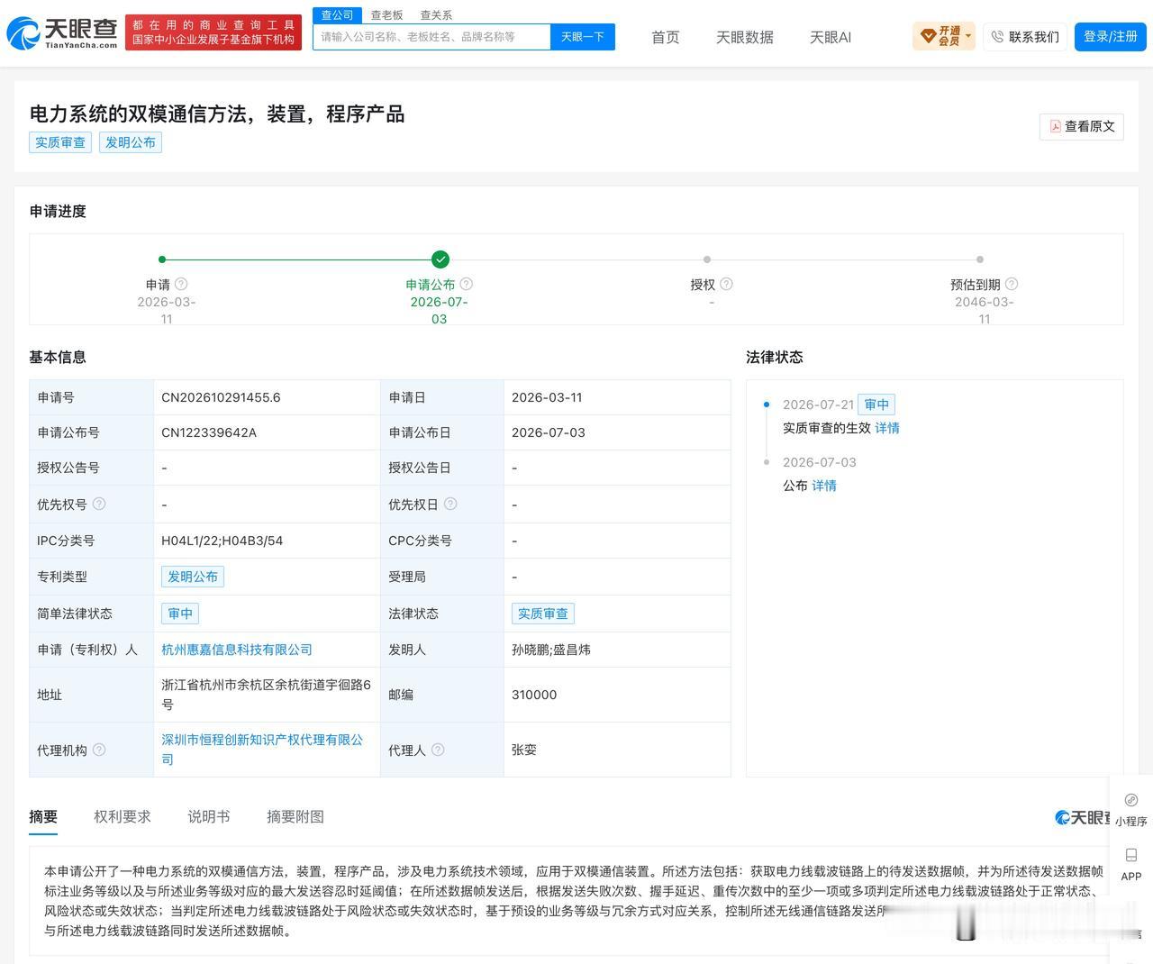This screenshot has height=964, width=1153.
Task: Open the APP sidebar icon
Action: coord(1131,863)
